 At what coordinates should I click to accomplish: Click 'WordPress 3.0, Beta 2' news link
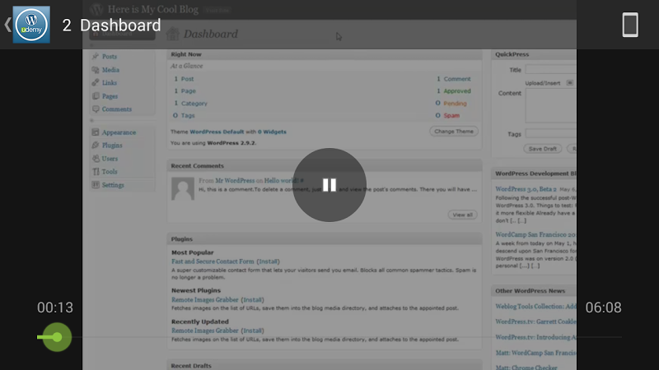pyautogui.click(x=526, y=189)
